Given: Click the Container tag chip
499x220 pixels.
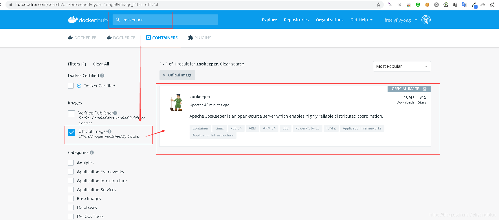Looking at the screenshot, I should [200, 128].
